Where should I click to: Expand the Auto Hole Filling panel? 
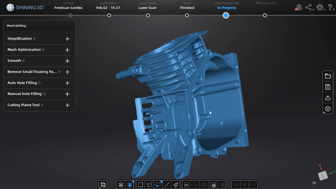tap(67, 83)
